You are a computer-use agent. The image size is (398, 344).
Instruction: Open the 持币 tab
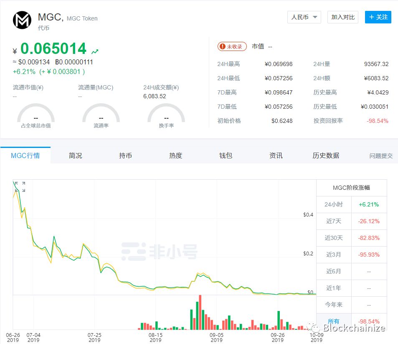(x=125, y=155)
